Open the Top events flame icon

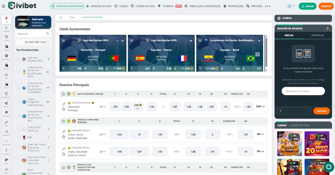pyautogui.click(x=6, y=18)
